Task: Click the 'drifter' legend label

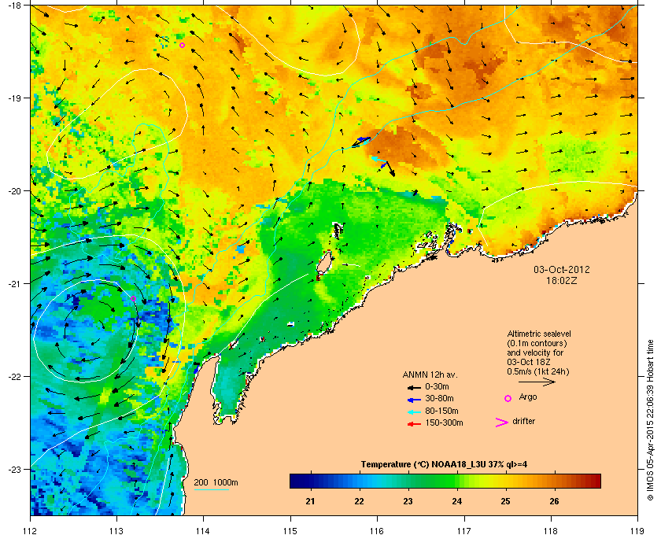Action: [523, 421]
